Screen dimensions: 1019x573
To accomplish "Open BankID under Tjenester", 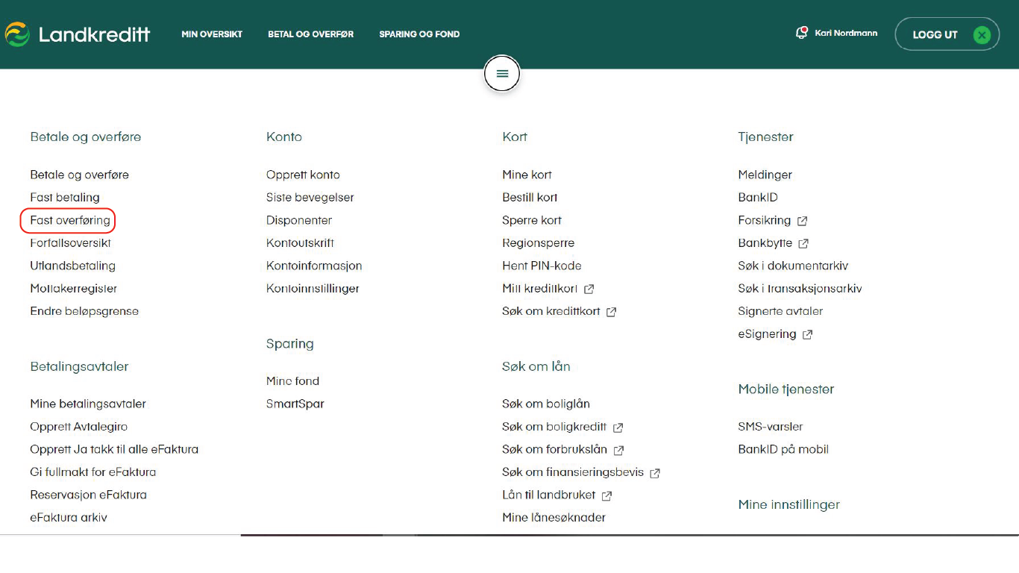I will [x=758, y=198].
